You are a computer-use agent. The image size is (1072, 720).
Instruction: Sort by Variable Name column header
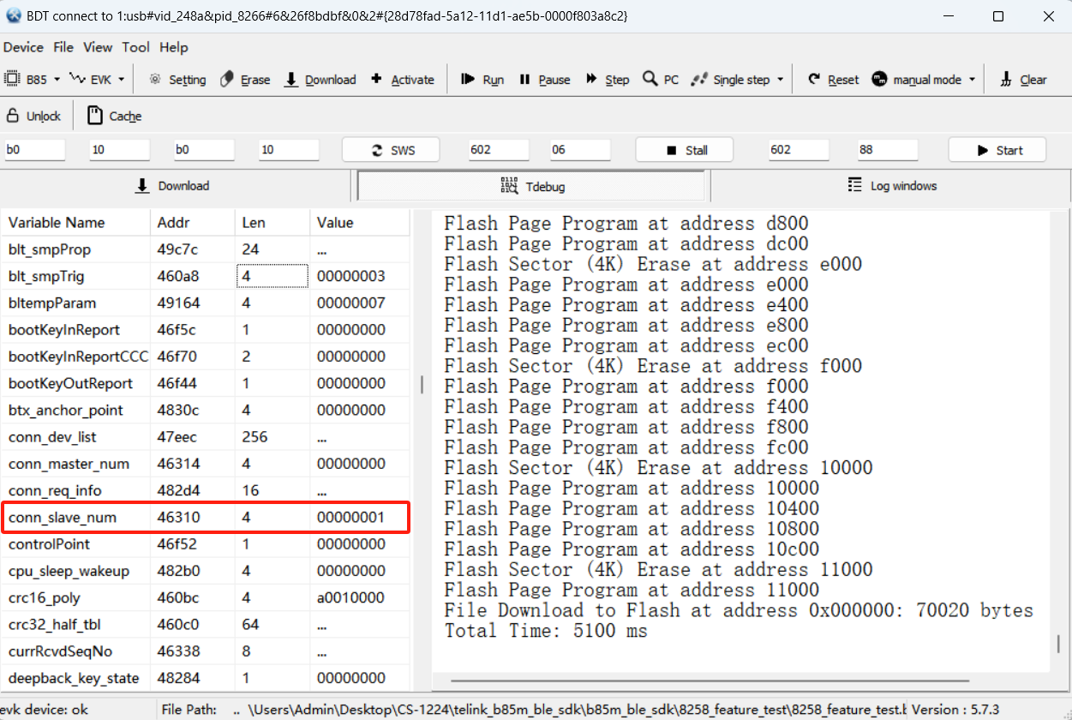coord(75,222)
